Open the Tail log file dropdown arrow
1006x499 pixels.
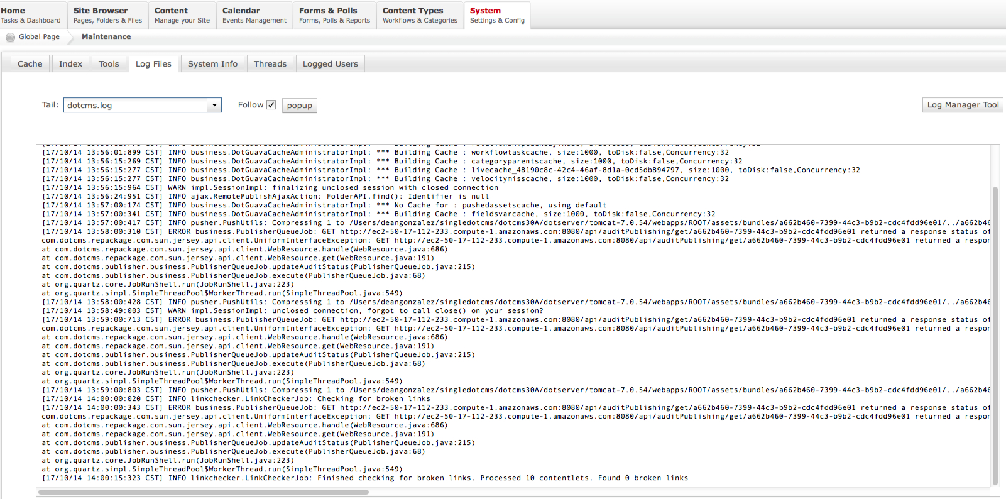214,105
